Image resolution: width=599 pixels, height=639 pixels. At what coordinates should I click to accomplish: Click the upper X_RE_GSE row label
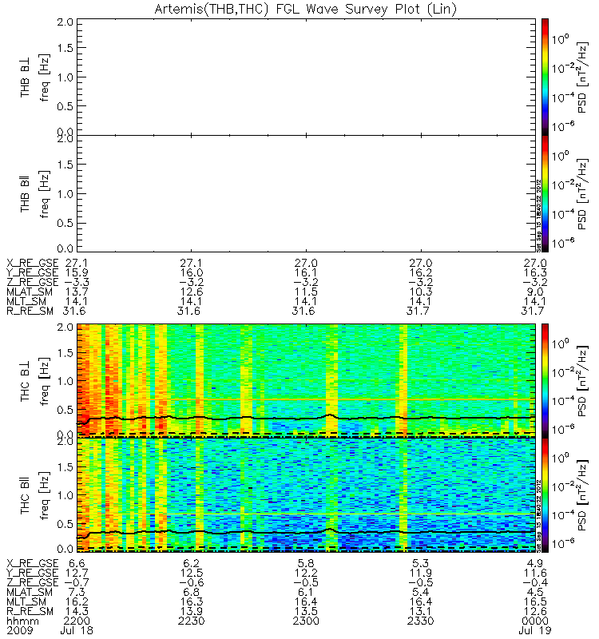click(33, 263)
